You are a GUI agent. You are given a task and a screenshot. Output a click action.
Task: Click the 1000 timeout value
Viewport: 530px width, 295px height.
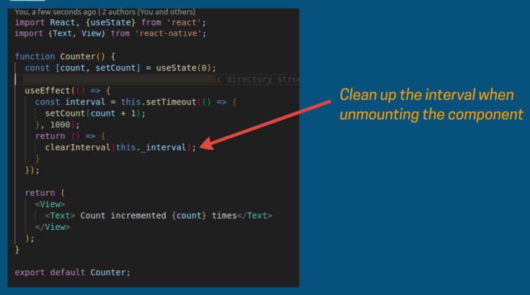coord(60,125)
